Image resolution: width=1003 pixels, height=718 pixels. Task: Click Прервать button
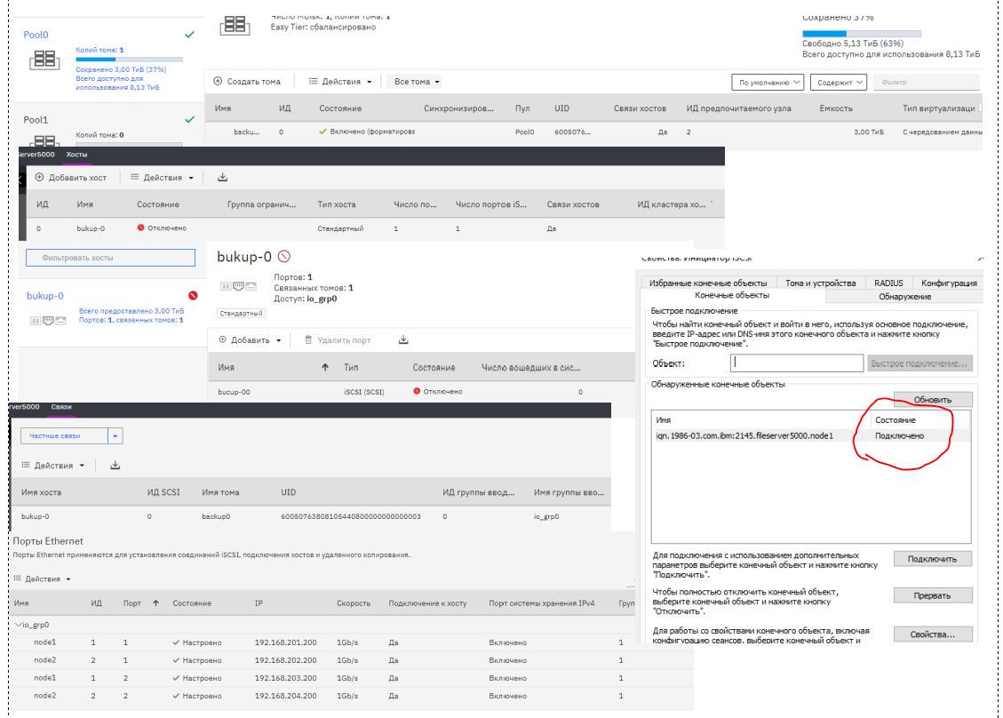[x=933, y=595]
